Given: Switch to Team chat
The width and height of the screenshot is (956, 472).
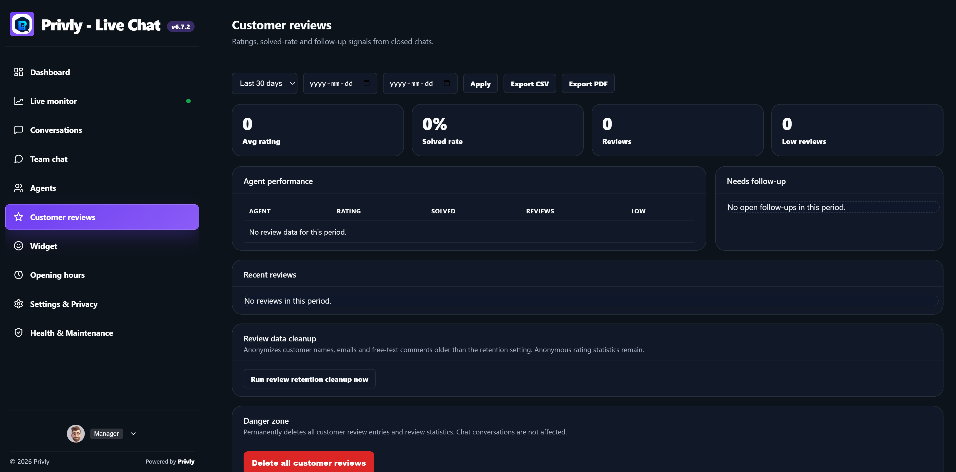Looking at the screenshot, I should point(102,159).
